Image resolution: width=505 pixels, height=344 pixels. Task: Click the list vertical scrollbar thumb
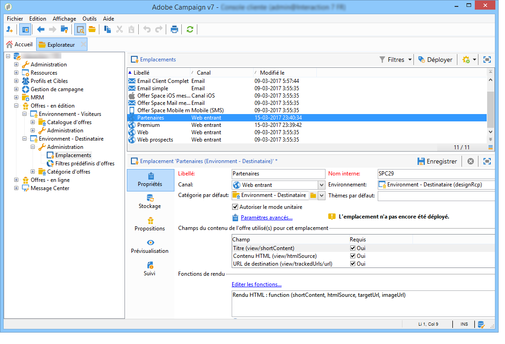pyautogui.click(x=490, y=109)
